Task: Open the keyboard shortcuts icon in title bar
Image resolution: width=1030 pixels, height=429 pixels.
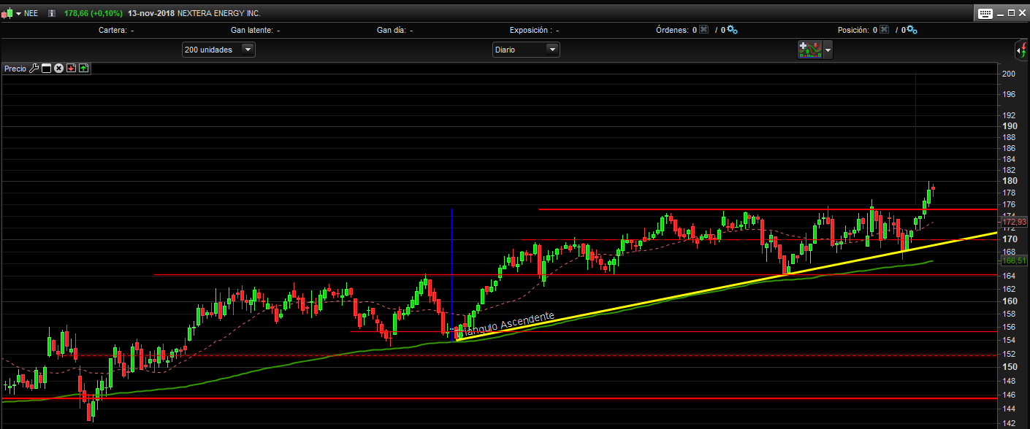Action: [x=985, y=13]
